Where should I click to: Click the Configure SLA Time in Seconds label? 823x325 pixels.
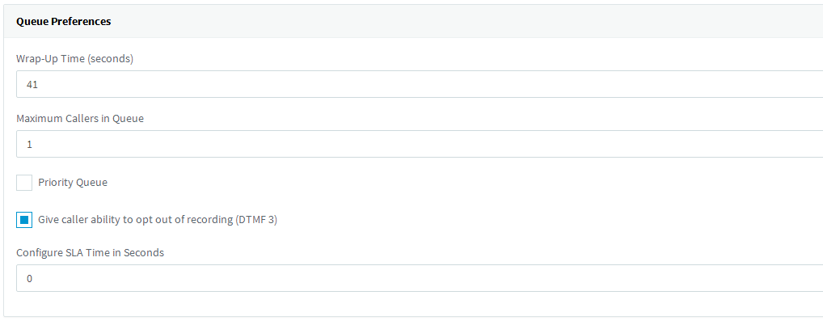[x=90, y=252]
